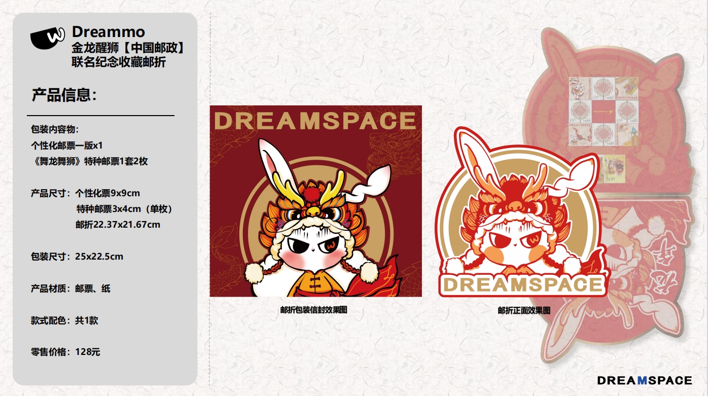
Task: Click the DREAMSPACE logo at bottom right
Action: (645, 380)
